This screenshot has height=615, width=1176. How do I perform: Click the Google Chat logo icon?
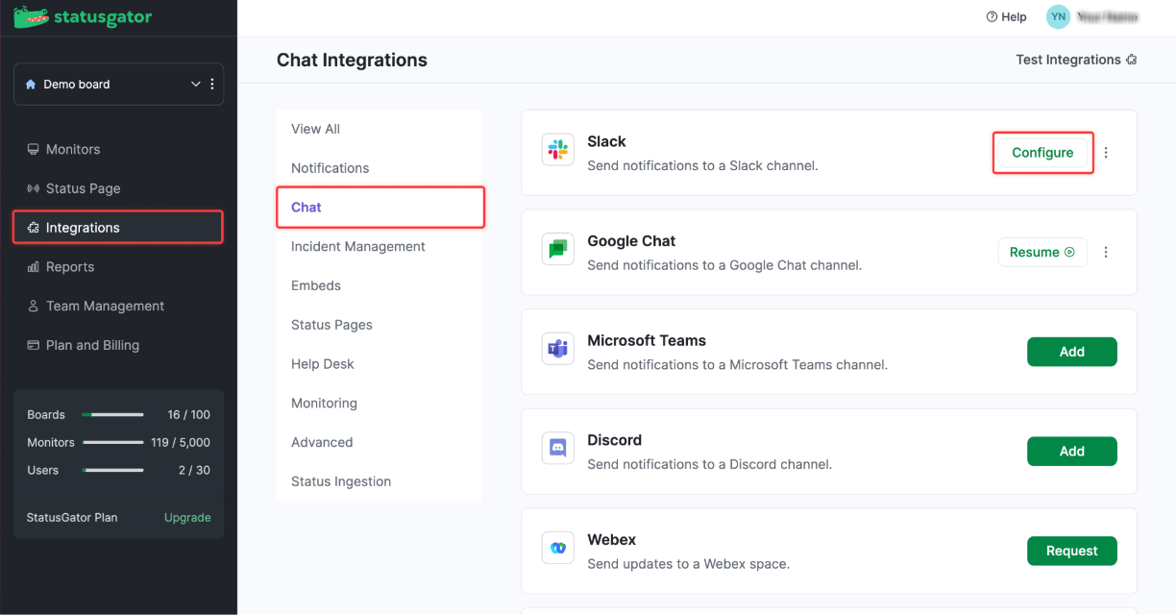pos(557,249)
